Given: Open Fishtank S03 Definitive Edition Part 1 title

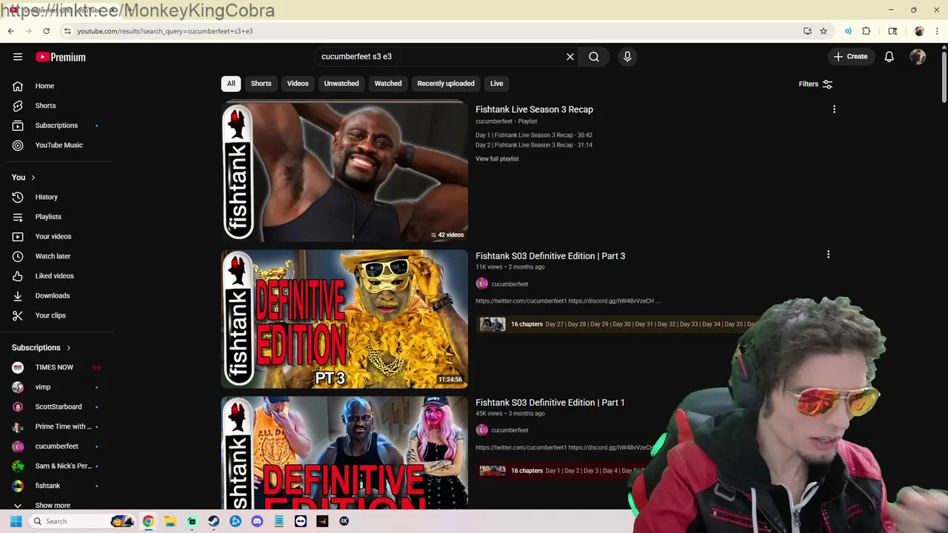Looking at the screenshot, I should [550, 403].
